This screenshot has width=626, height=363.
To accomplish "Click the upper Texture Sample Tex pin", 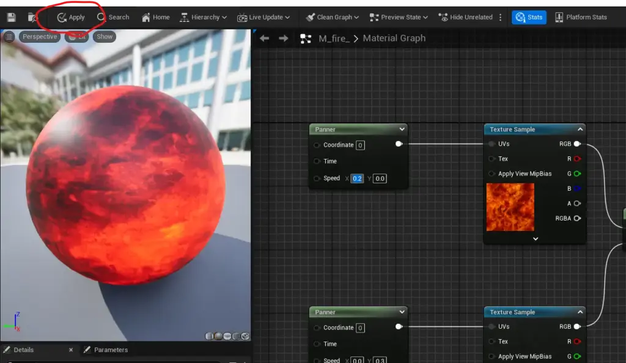I will coord(492,159).
